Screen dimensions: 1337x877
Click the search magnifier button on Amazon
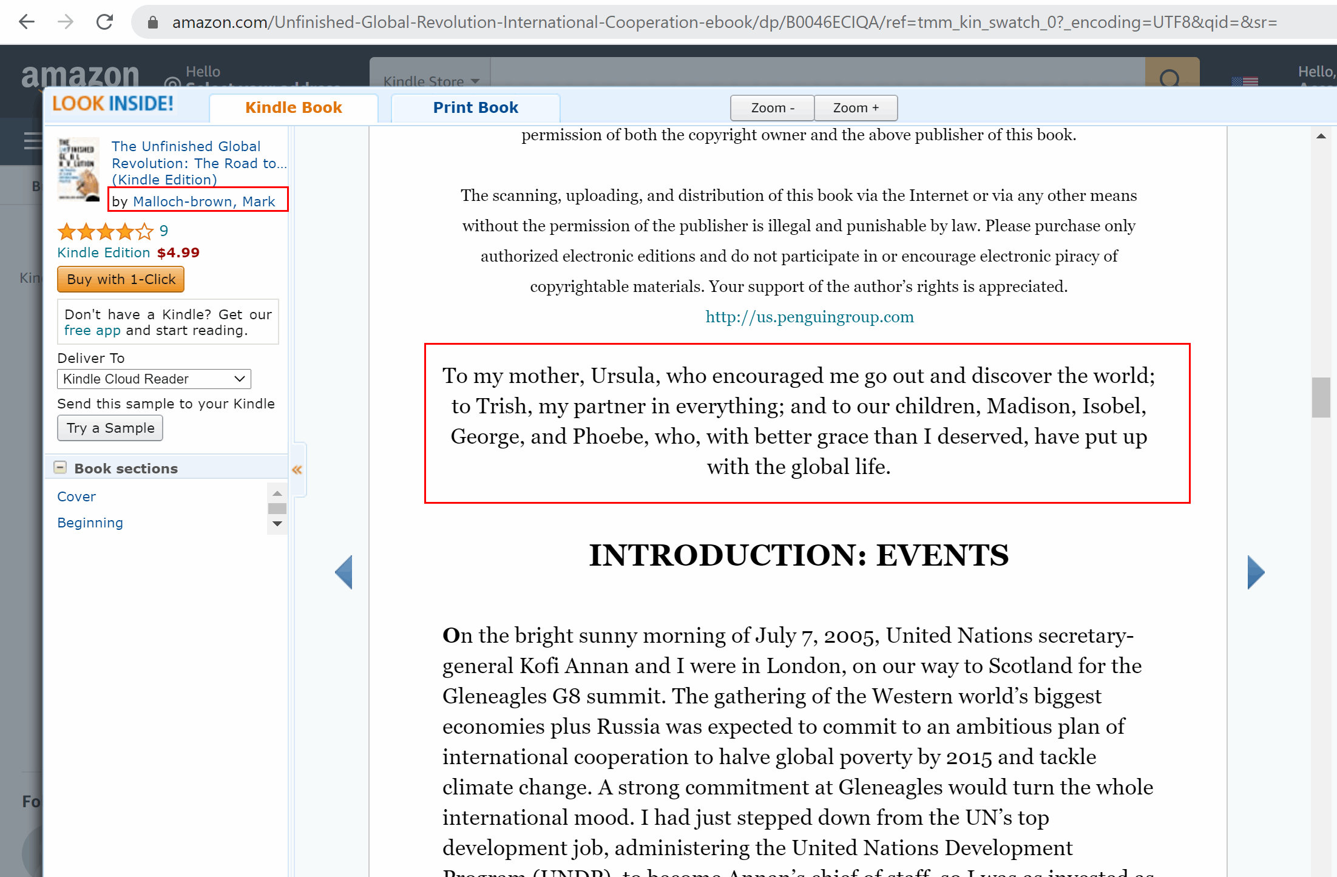point(1171,72)
